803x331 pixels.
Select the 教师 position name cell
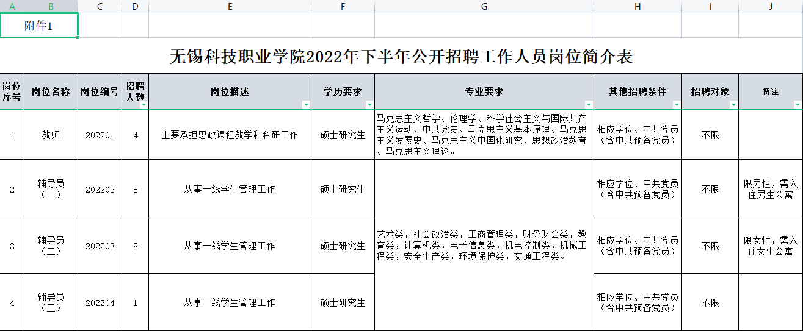(x=51, y=135)
